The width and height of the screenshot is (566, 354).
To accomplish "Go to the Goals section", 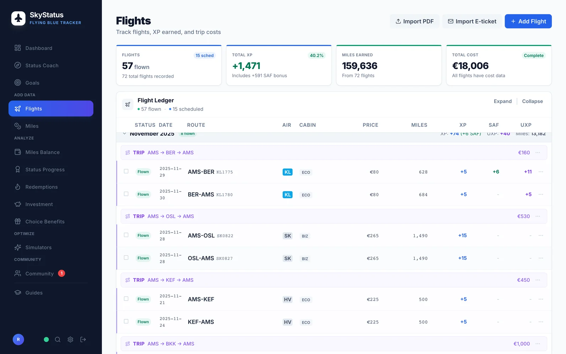I will pos(51,83).
